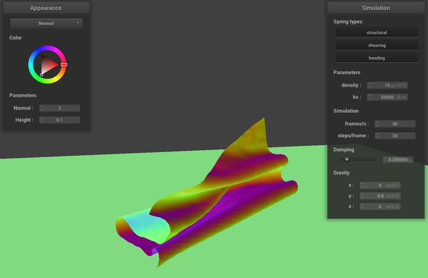Toggle the bending spring type button
The height and width of the screenshot is (278, 428).
click(x=377, y=58)
